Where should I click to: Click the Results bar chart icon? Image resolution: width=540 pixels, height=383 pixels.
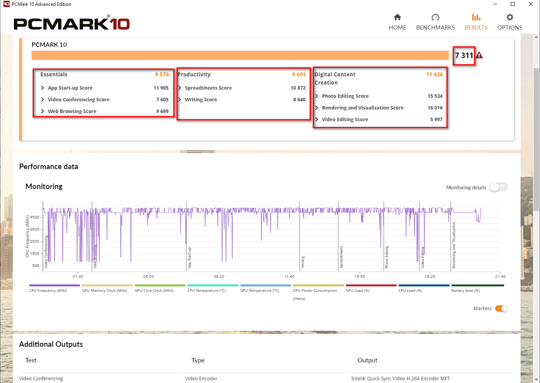click(476, 17)
